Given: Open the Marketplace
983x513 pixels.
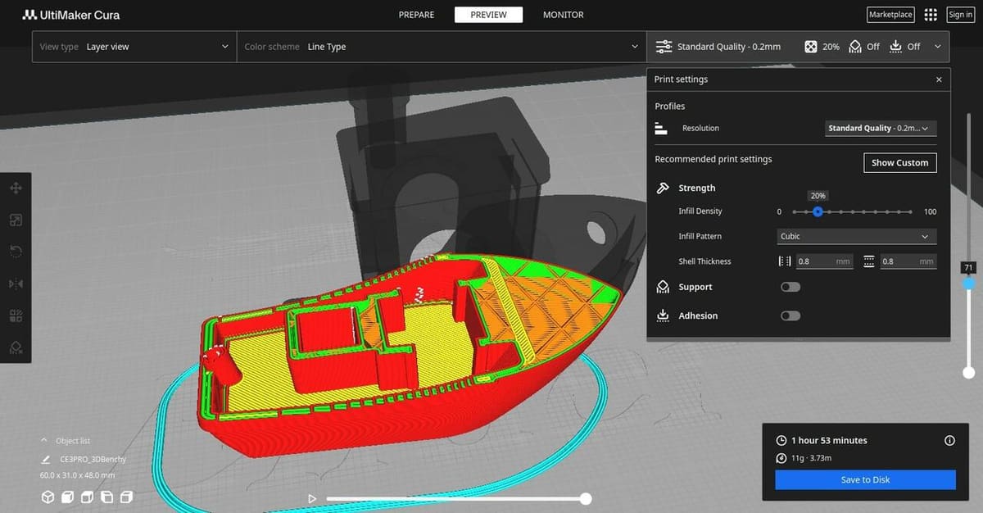Looking at the screenshot, I should 890,15.
